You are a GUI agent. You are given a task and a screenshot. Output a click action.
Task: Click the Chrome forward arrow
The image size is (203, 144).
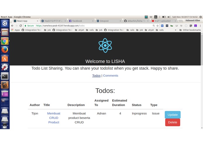coord(16,26)
